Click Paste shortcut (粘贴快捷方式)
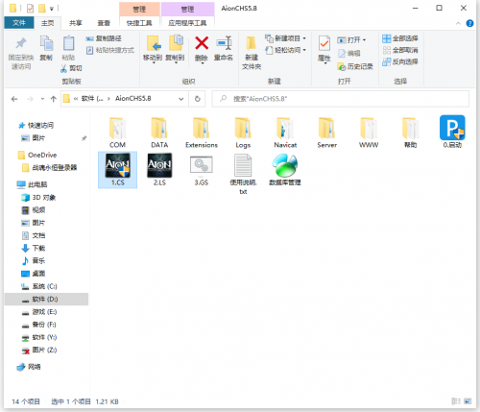The height and width of the screenshot is (412, 480). pos(110,50)
